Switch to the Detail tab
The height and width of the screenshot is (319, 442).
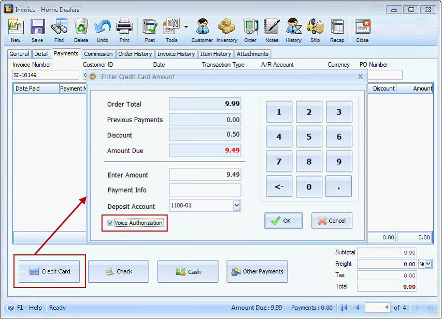click(x=41, y=54)
